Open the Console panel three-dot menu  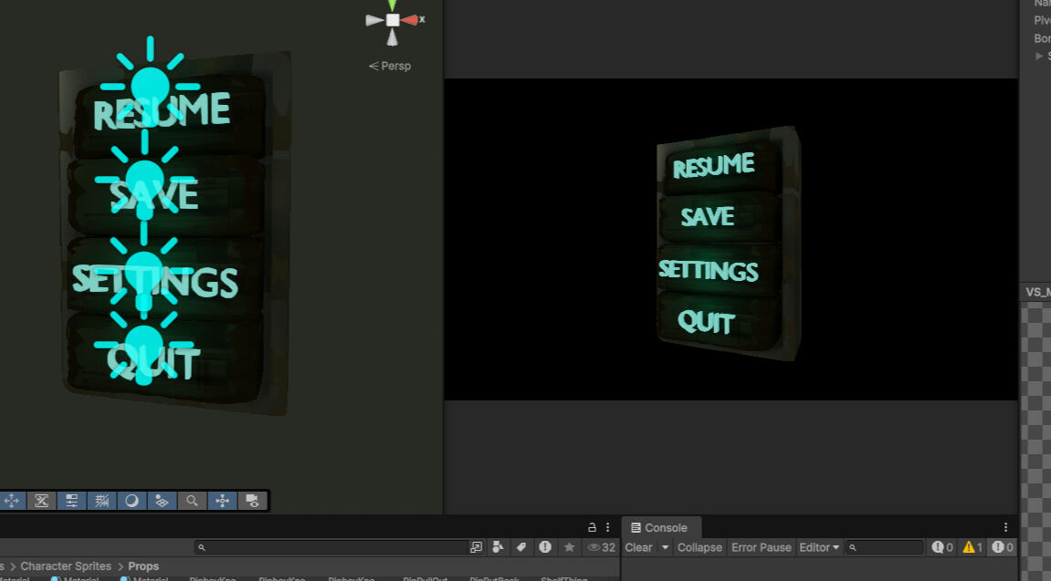[x=1005, y=527]
